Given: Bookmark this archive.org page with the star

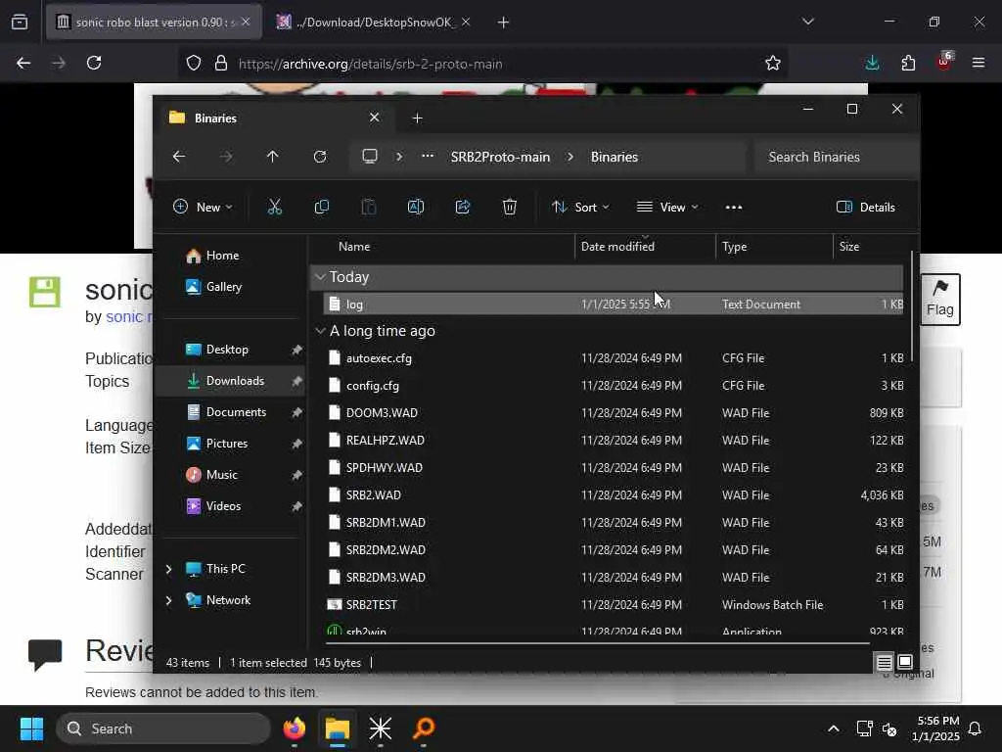Looking at the screenshot, I should click(773, 63).
